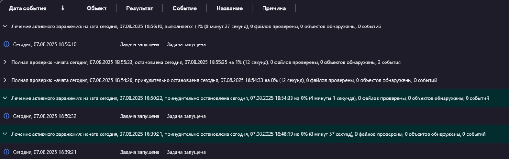The image size is (509, 159).
Task: Click info icon of 18:50:32 event
Action: pyautogui.click(x=6, y=116)
